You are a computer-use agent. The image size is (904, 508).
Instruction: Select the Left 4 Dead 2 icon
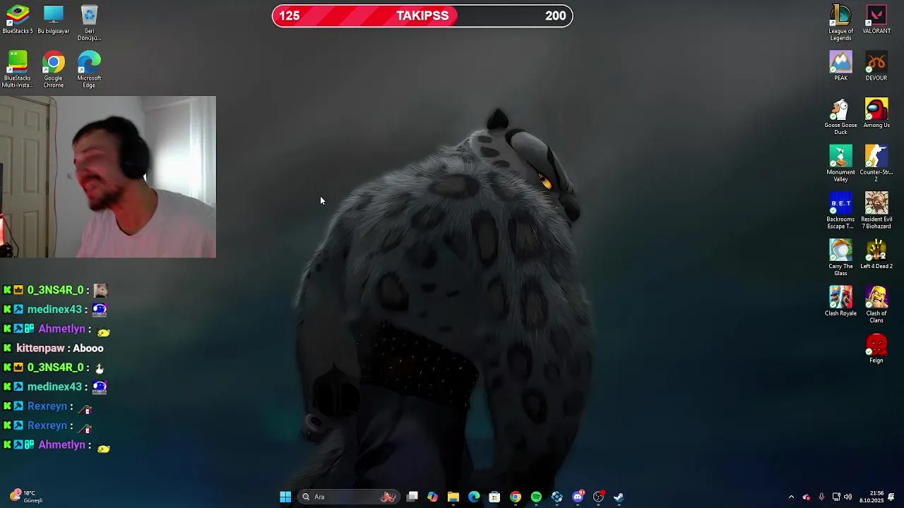click(876, 254)
